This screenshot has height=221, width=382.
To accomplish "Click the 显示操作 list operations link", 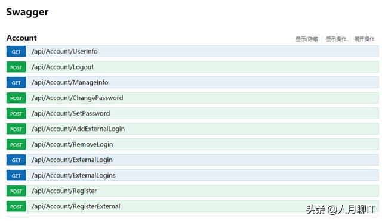I will (x=336, y=39).
